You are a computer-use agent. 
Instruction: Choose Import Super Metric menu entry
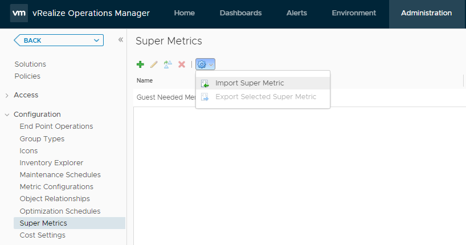[263, 83]
